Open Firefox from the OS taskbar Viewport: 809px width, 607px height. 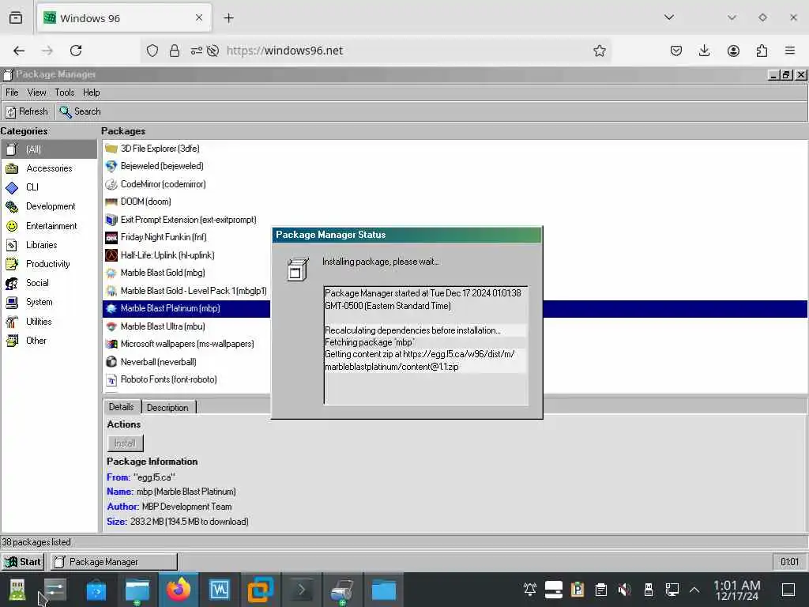178,590
